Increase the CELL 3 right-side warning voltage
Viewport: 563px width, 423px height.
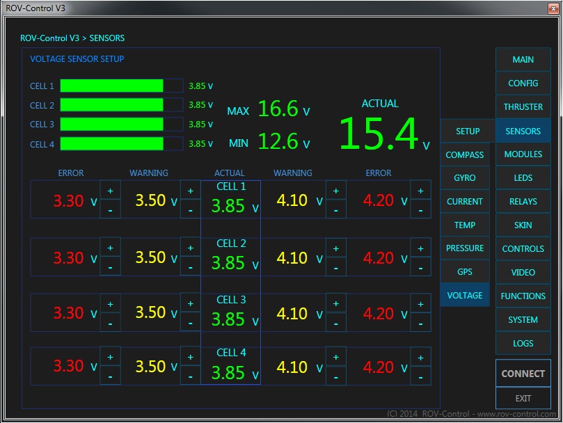(335, 303)
